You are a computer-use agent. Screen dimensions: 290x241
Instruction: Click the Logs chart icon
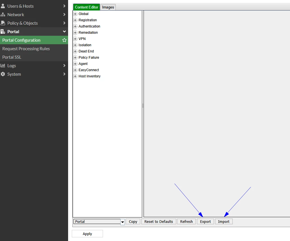tap(3, 65)
